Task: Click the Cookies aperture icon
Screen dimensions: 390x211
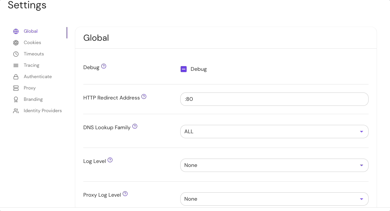Action: coord(16,43)
